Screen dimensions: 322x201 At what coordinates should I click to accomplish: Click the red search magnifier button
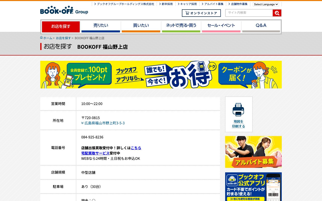(277, 13)
